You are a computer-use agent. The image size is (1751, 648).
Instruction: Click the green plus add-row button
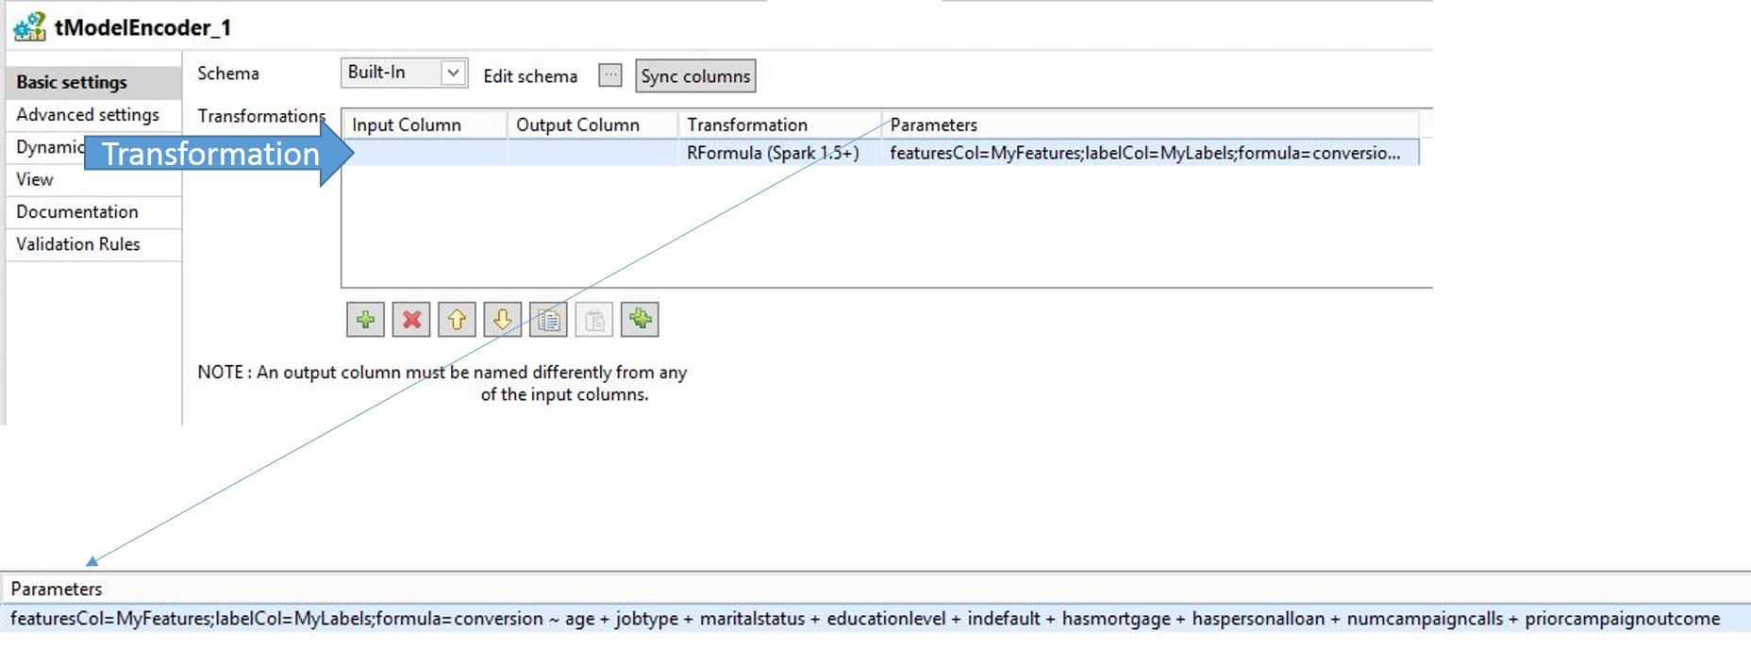point(365,320)
